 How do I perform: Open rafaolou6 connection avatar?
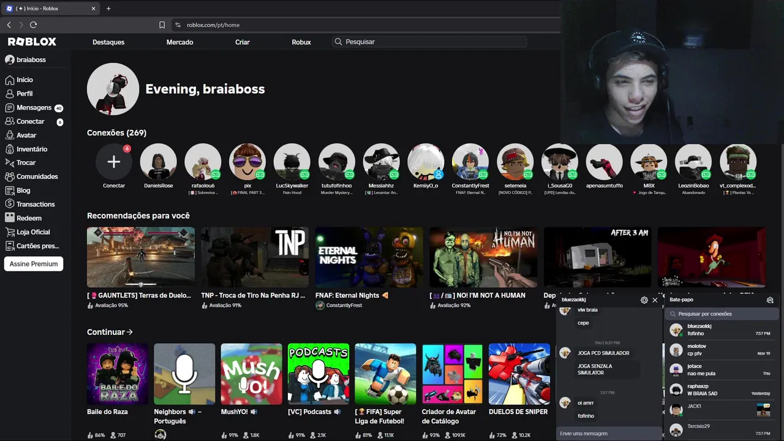coord(203,162)
